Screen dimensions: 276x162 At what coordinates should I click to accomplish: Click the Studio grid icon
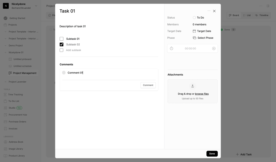coord(6,108)
